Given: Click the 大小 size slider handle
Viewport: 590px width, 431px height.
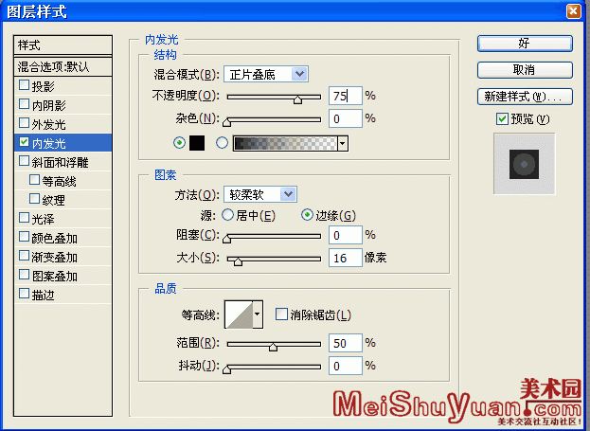Looking at the screenshot, I should (x=238, y=261).
